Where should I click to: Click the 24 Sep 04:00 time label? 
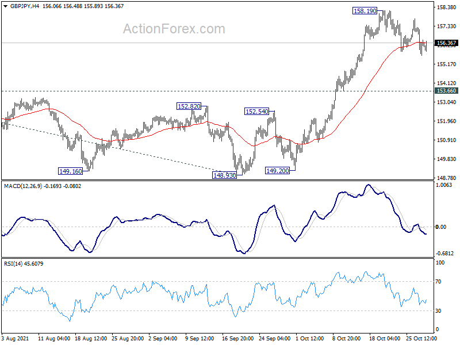click(x=275, y=339)
